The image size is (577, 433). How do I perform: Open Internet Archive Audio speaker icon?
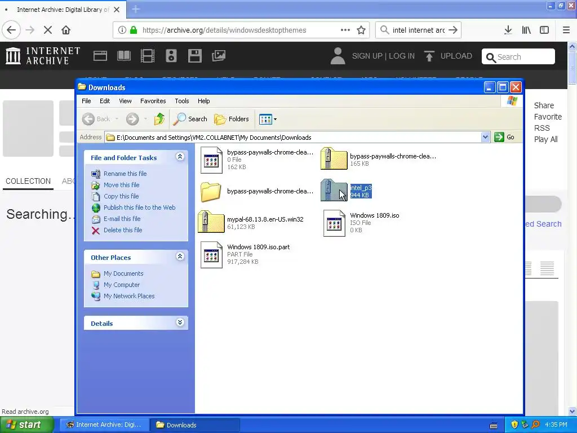click(x=171, y=56)
